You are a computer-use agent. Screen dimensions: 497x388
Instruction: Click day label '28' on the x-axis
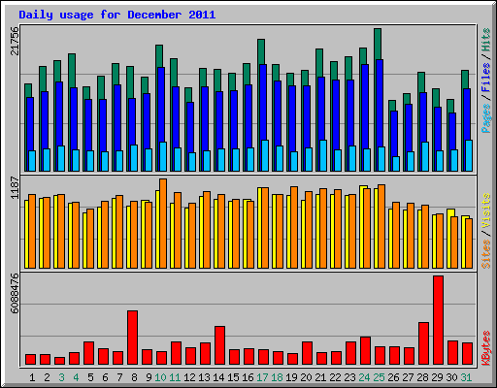tap(422, 377)
